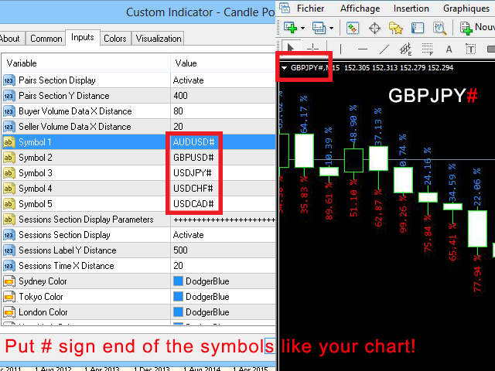Switch to the Common tab
This screenshot has height=371, width=495.
pyautogui.click(x=46, y=39)
